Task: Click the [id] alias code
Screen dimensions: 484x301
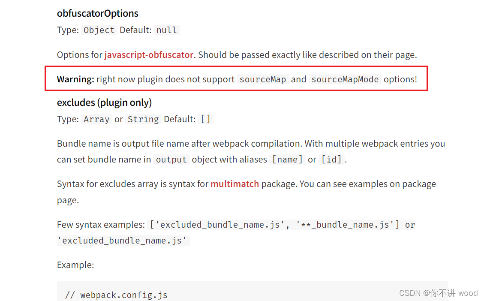Action: click(x=331, y=160)
